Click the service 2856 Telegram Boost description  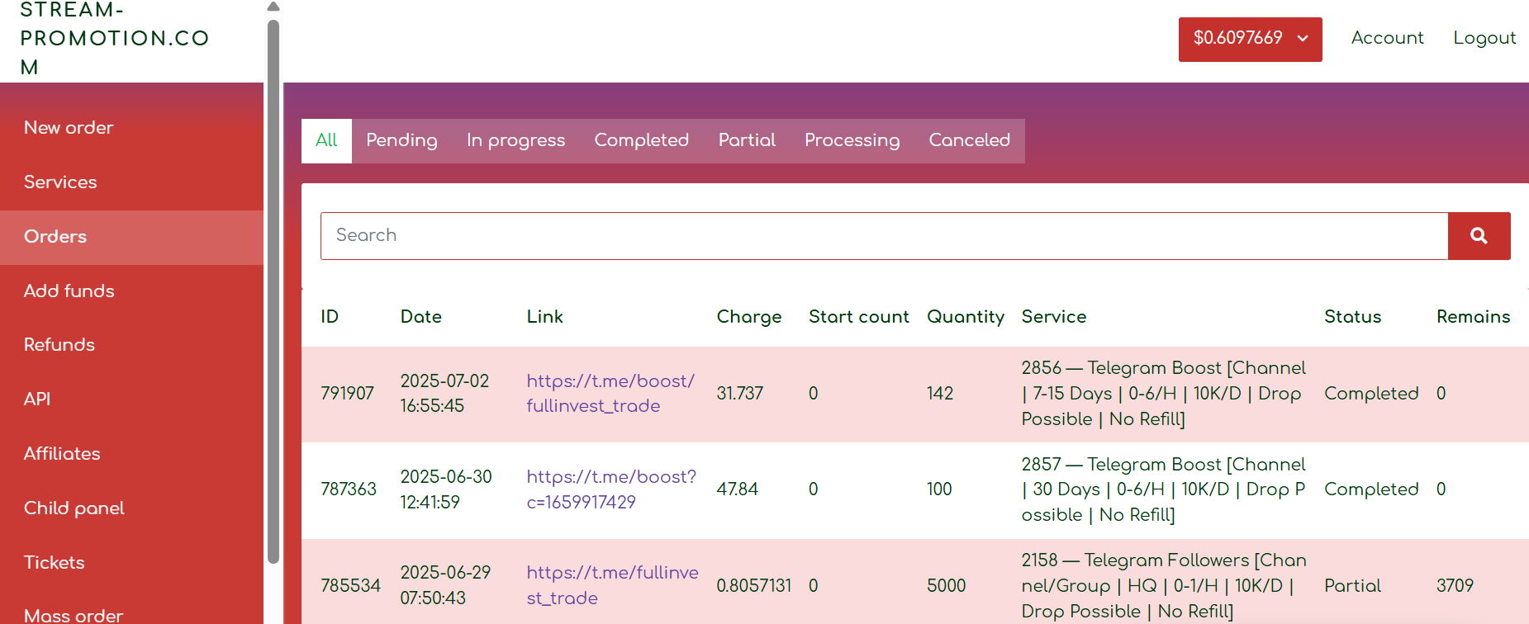1163,394
